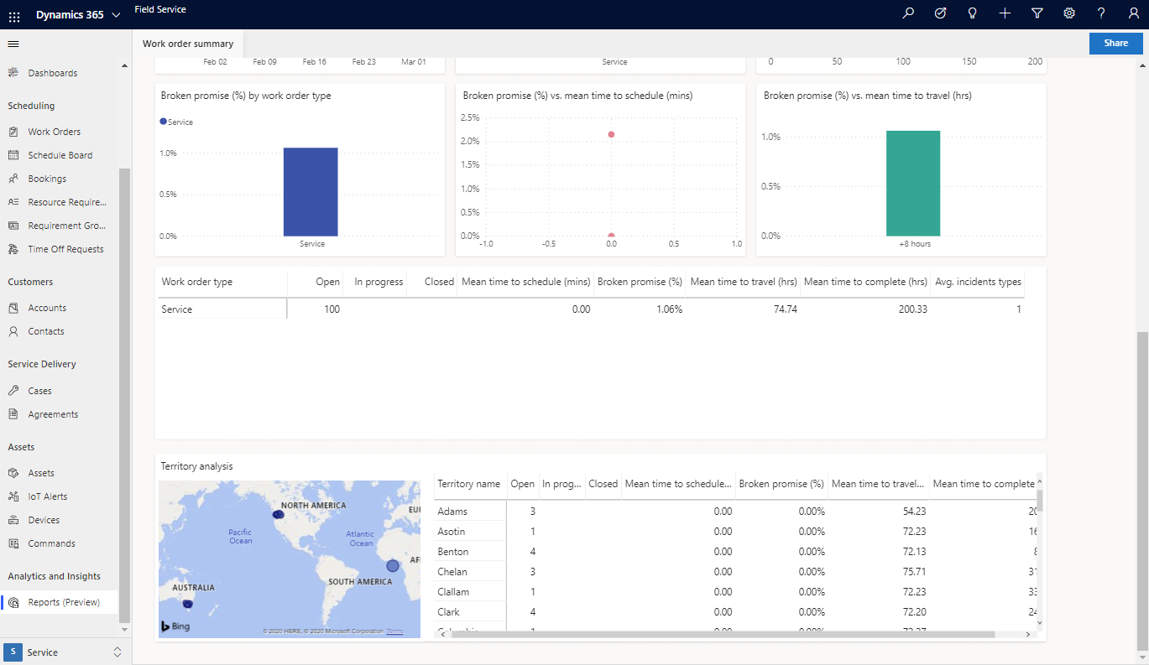Viewport: 1149px width, 665px height.
Task: Open Work Orders in sidebar
Action: tap(55, 132)
